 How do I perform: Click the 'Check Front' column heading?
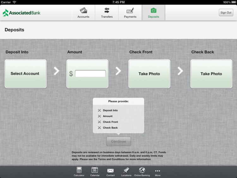tap(141, 52)
